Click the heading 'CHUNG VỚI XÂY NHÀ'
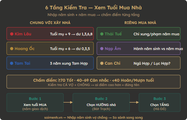187x120 pixels. [x=50, y=23]
